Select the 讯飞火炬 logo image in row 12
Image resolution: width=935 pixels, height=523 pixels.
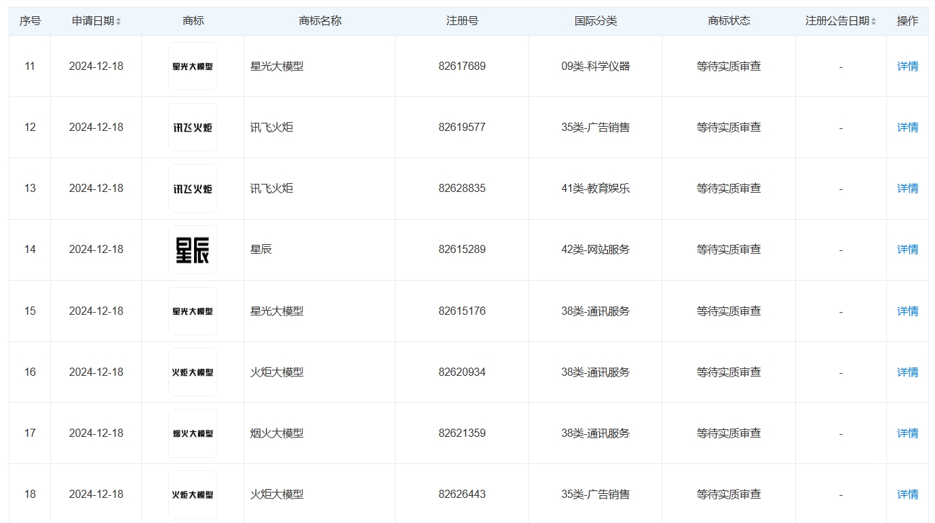[192, 127]
